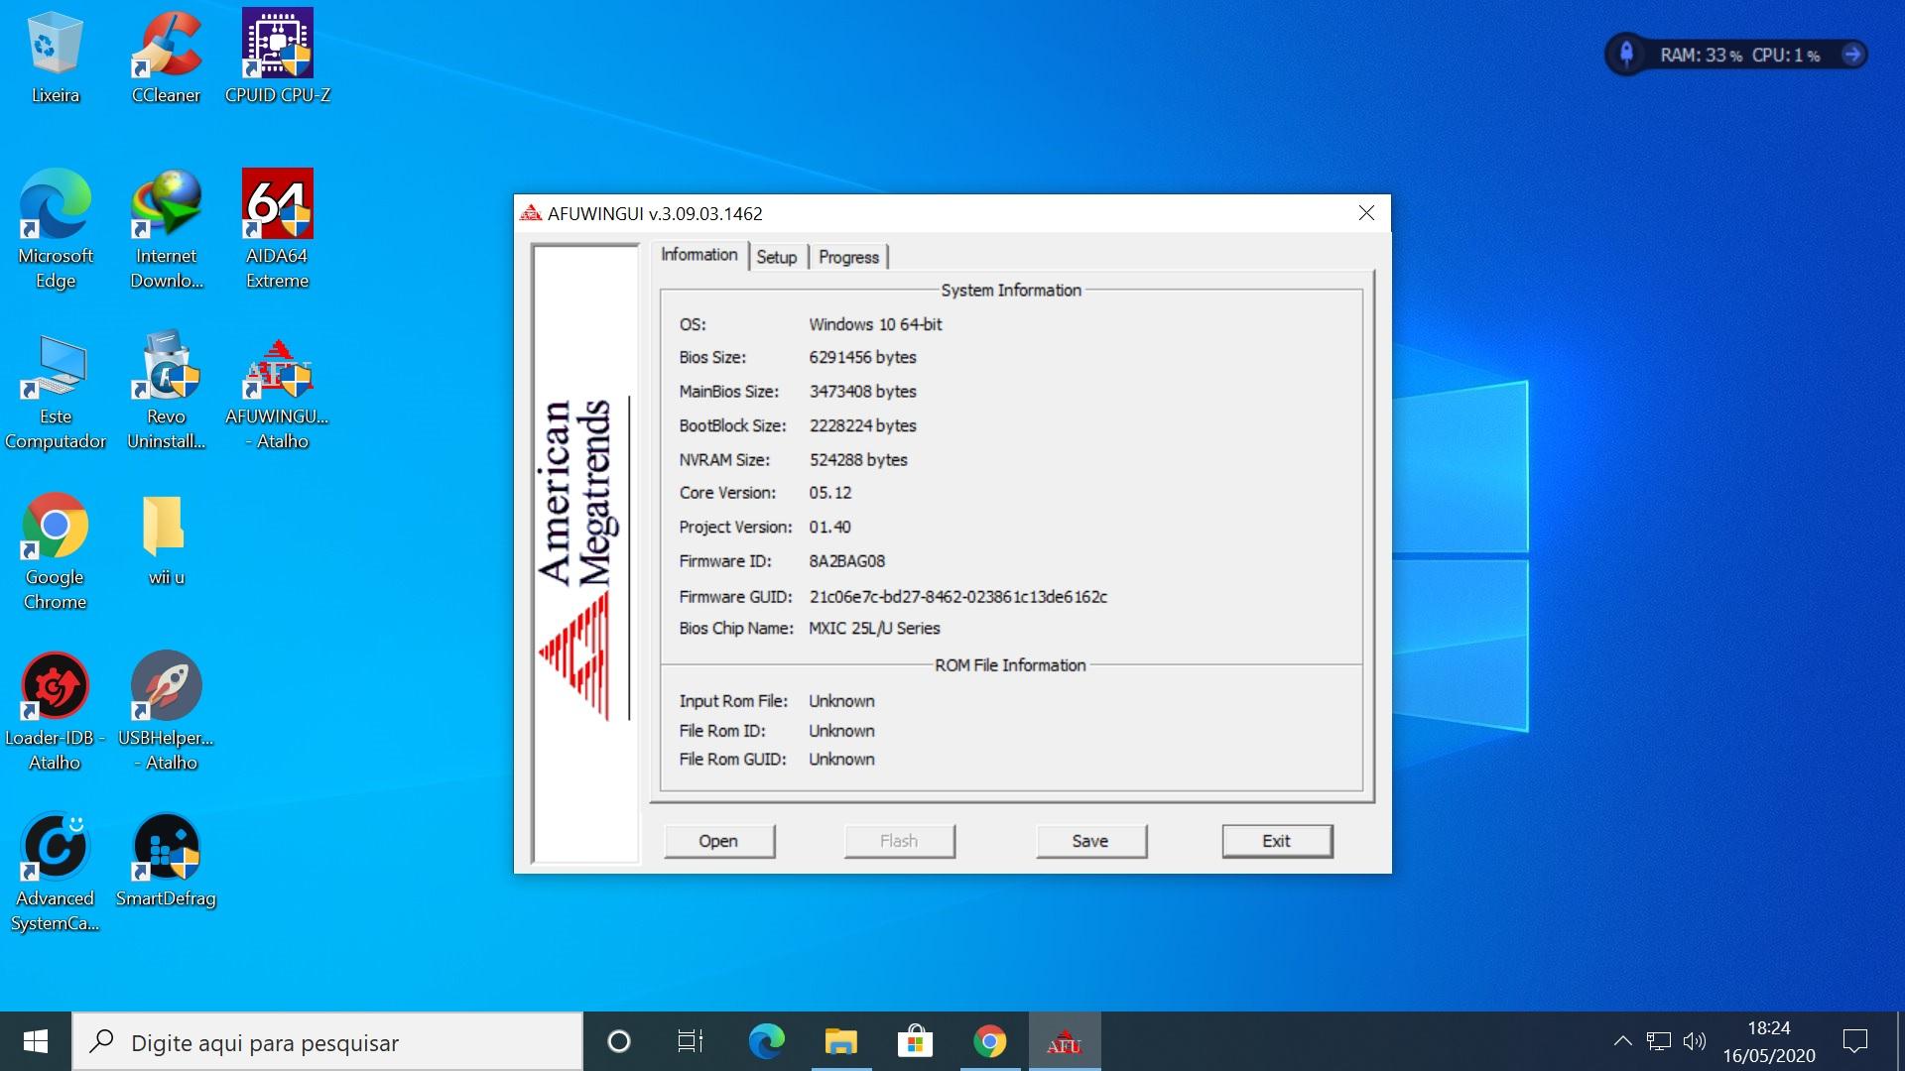
Task: Click the AFU app icon on taskbar
Action: click(x=1064, y=1041)
